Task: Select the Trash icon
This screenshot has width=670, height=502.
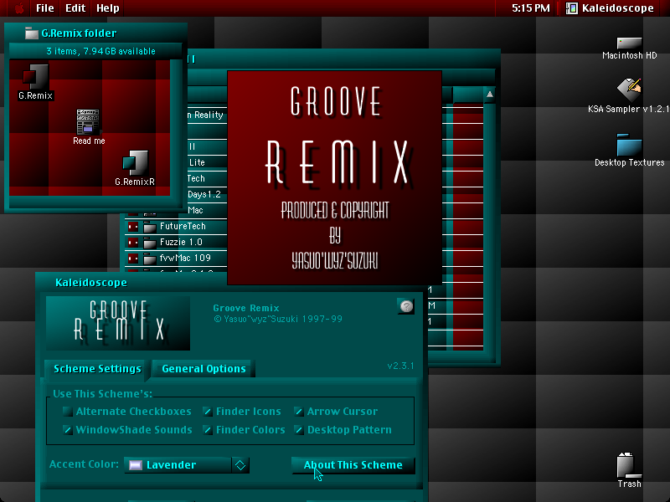Action: [x=629, y=465]
